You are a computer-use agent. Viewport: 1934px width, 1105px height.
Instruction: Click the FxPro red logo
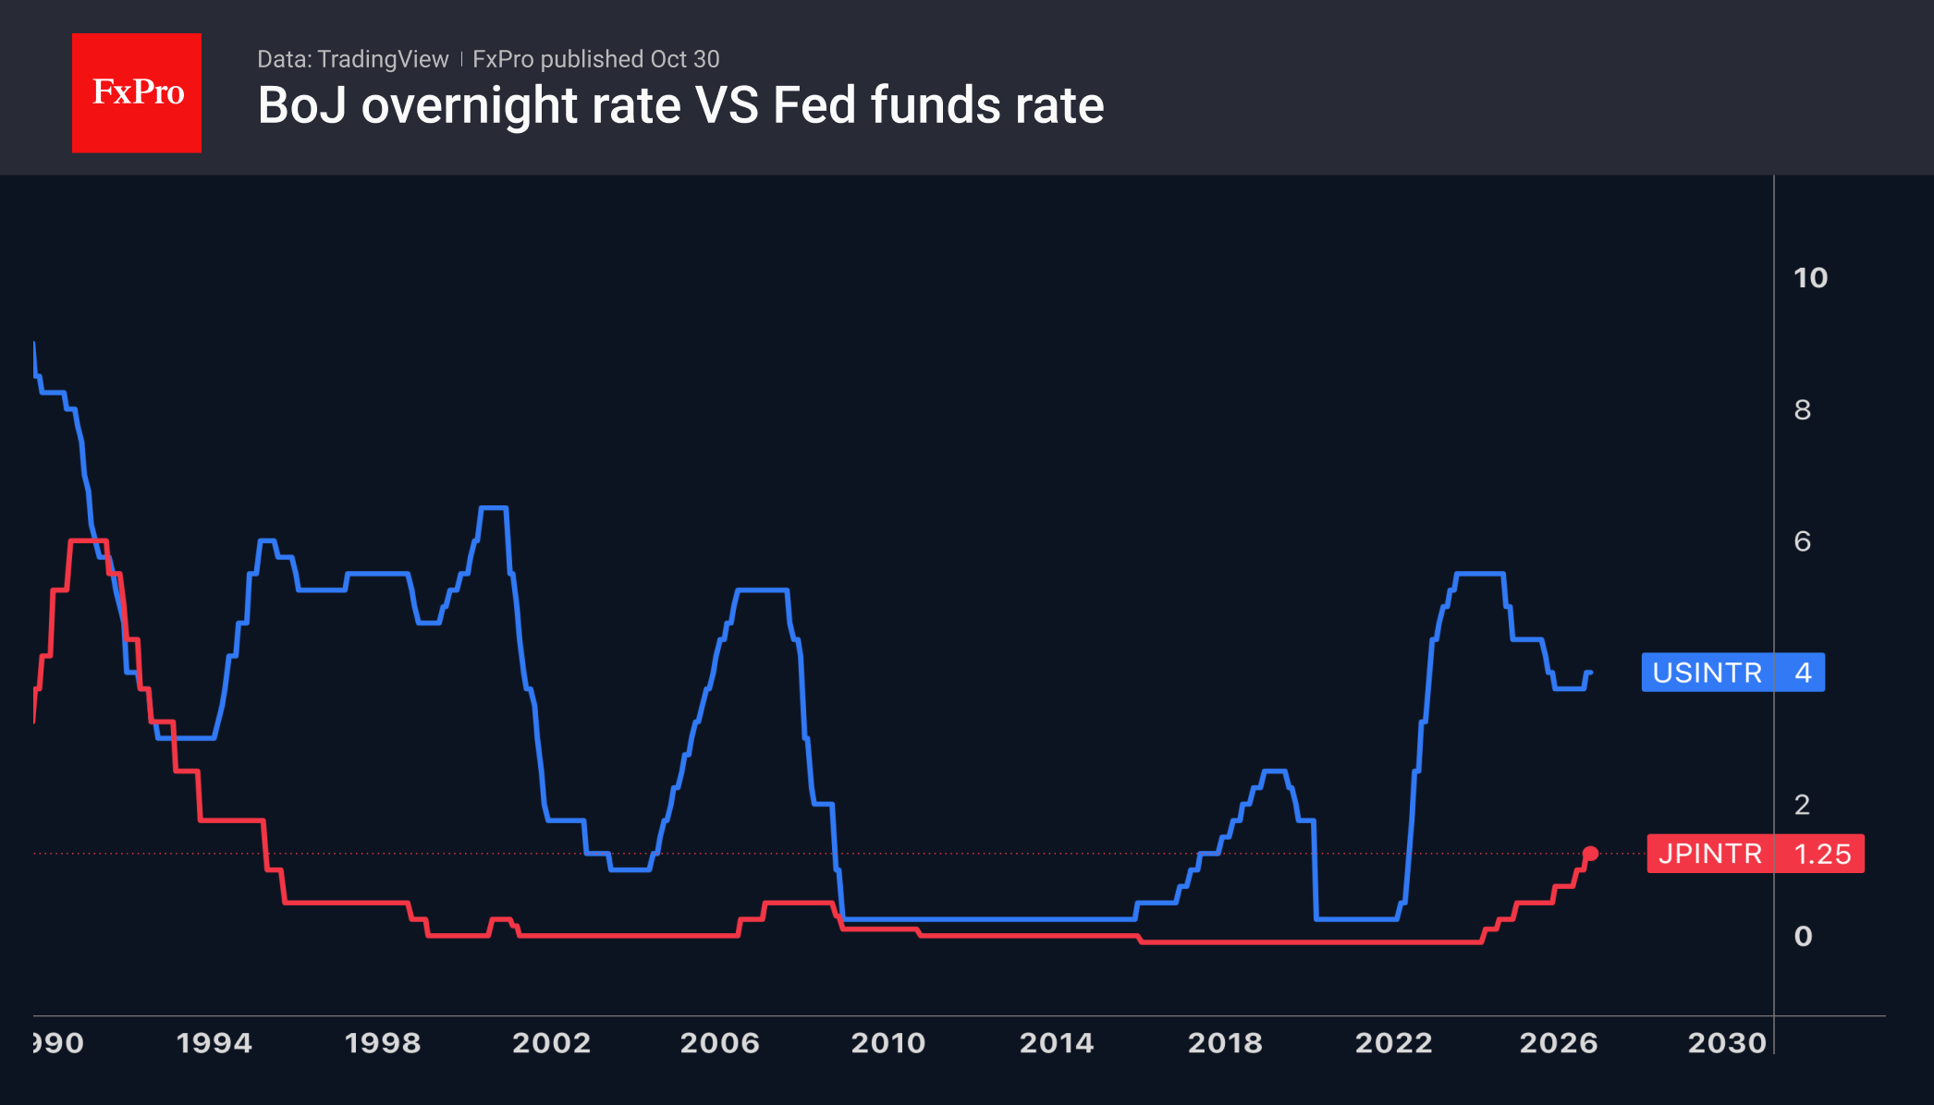pos(137,93)
